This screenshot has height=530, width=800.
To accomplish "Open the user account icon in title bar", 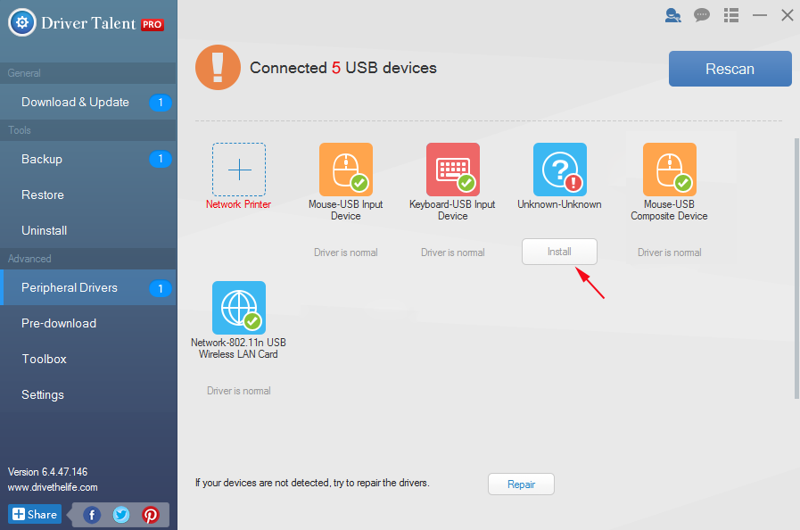I will (672, 15).
